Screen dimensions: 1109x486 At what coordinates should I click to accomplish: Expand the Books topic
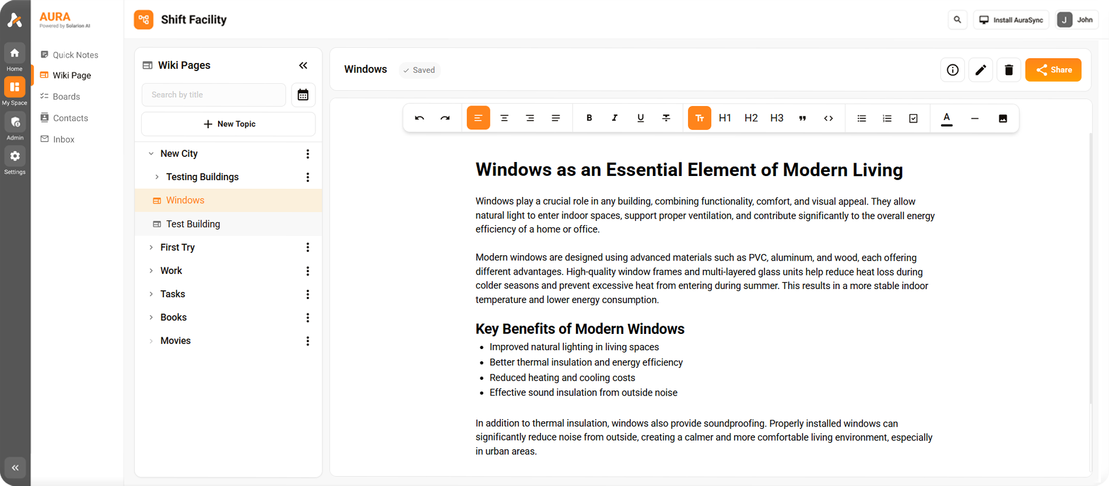(x=151, y=318)
